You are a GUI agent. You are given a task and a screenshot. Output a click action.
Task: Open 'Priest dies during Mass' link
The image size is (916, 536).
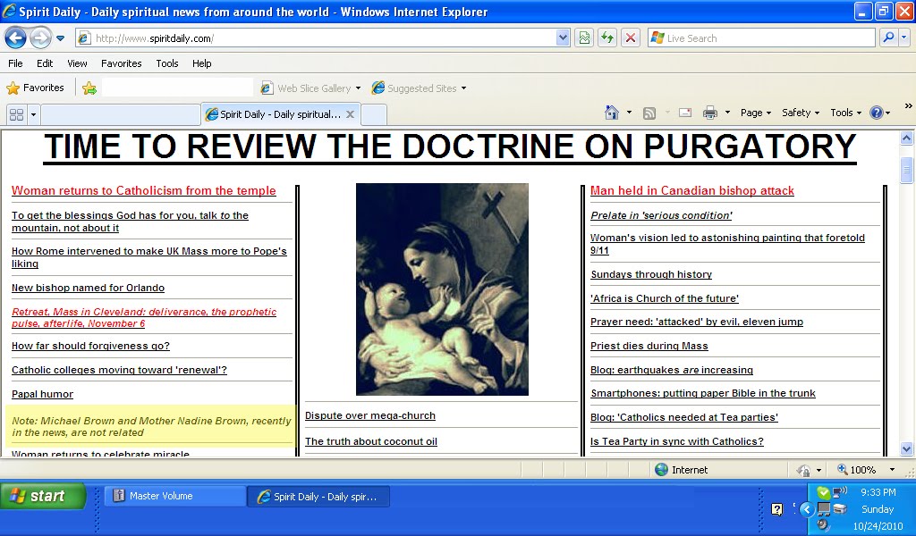click(649, 346)
